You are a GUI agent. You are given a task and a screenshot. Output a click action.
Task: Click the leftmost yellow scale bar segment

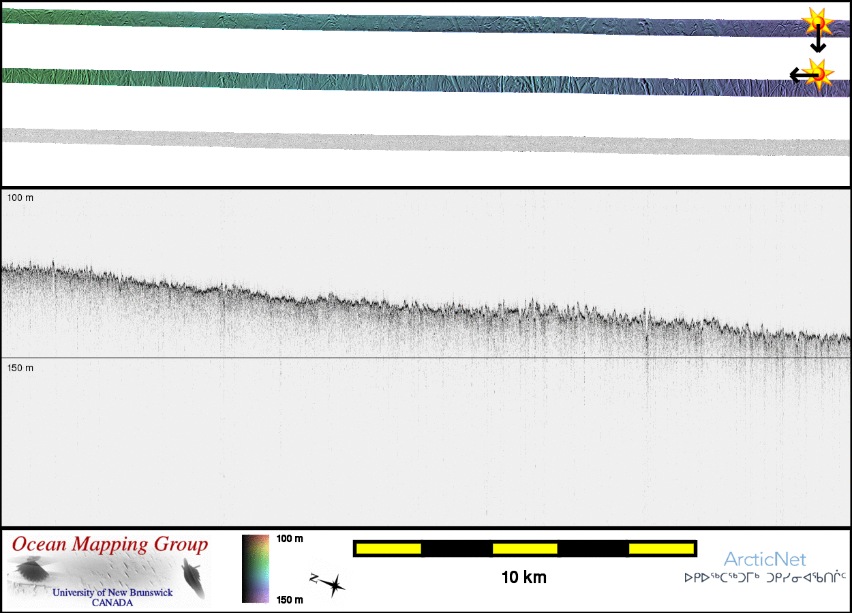pyautogui.click(x=389, y=548)
